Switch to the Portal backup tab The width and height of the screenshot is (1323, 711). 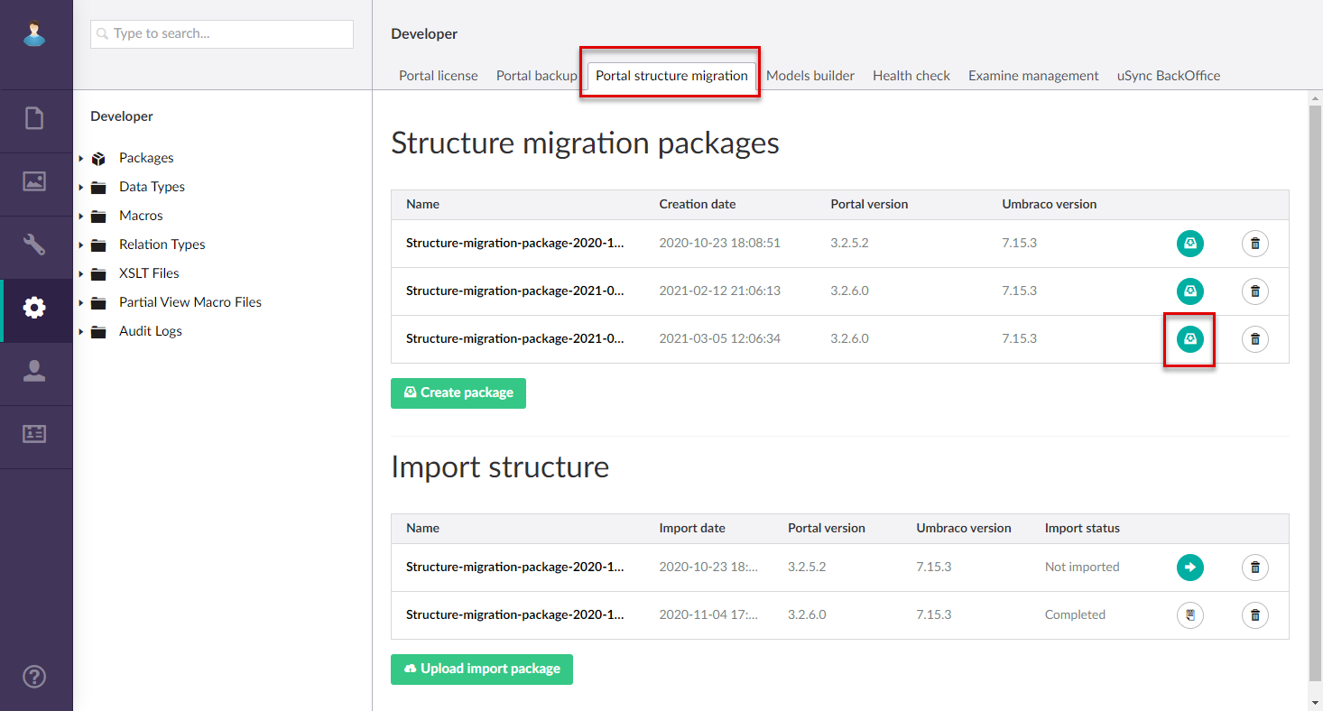[536, 76]
